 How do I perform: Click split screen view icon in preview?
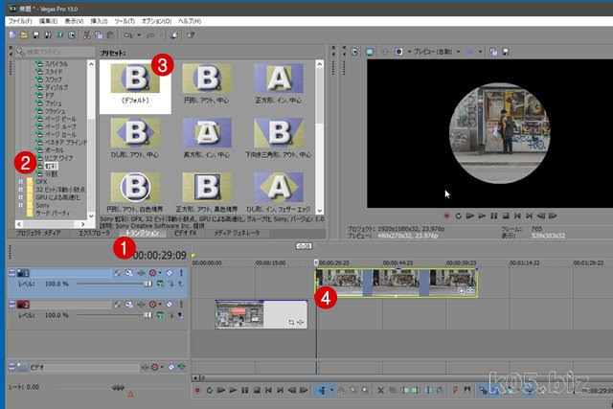pos(398,52)
